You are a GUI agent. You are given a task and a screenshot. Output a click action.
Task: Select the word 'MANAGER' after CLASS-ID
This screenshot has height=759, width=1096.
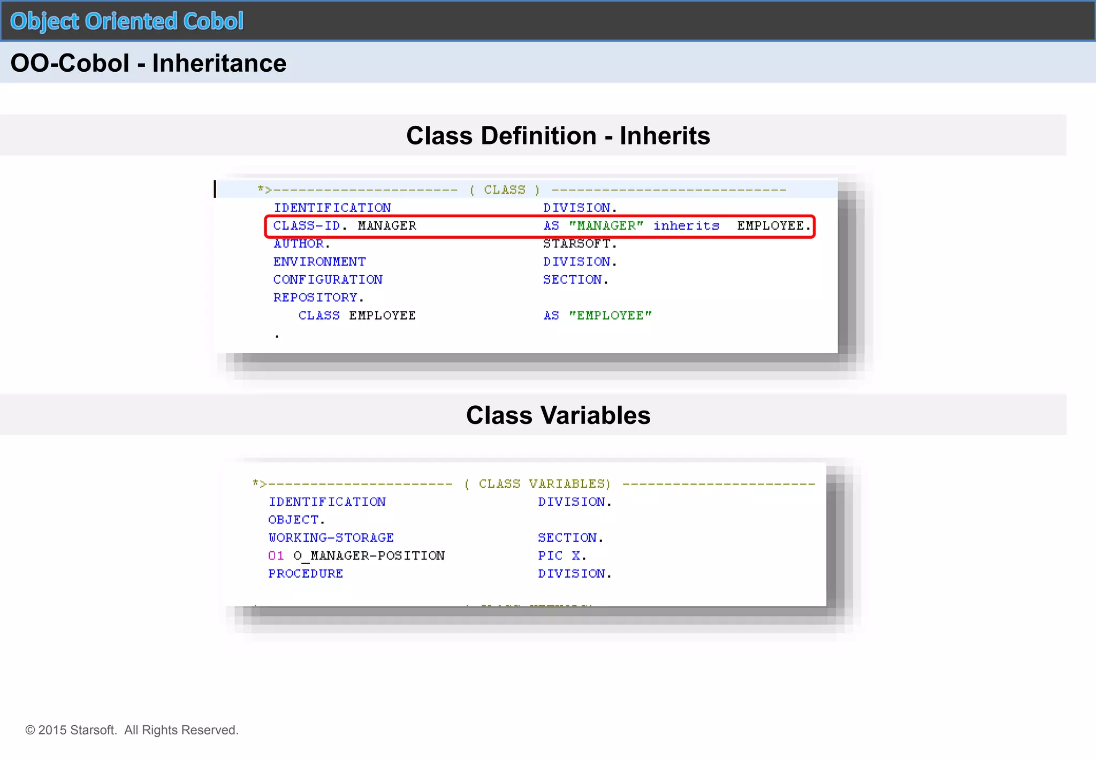(387, 226)
